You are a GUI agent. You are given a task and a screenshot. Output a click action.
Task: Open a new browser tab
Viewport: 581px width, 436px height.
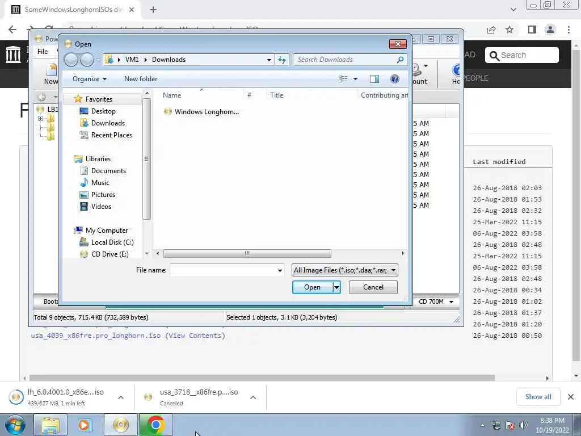pos(153,10)
